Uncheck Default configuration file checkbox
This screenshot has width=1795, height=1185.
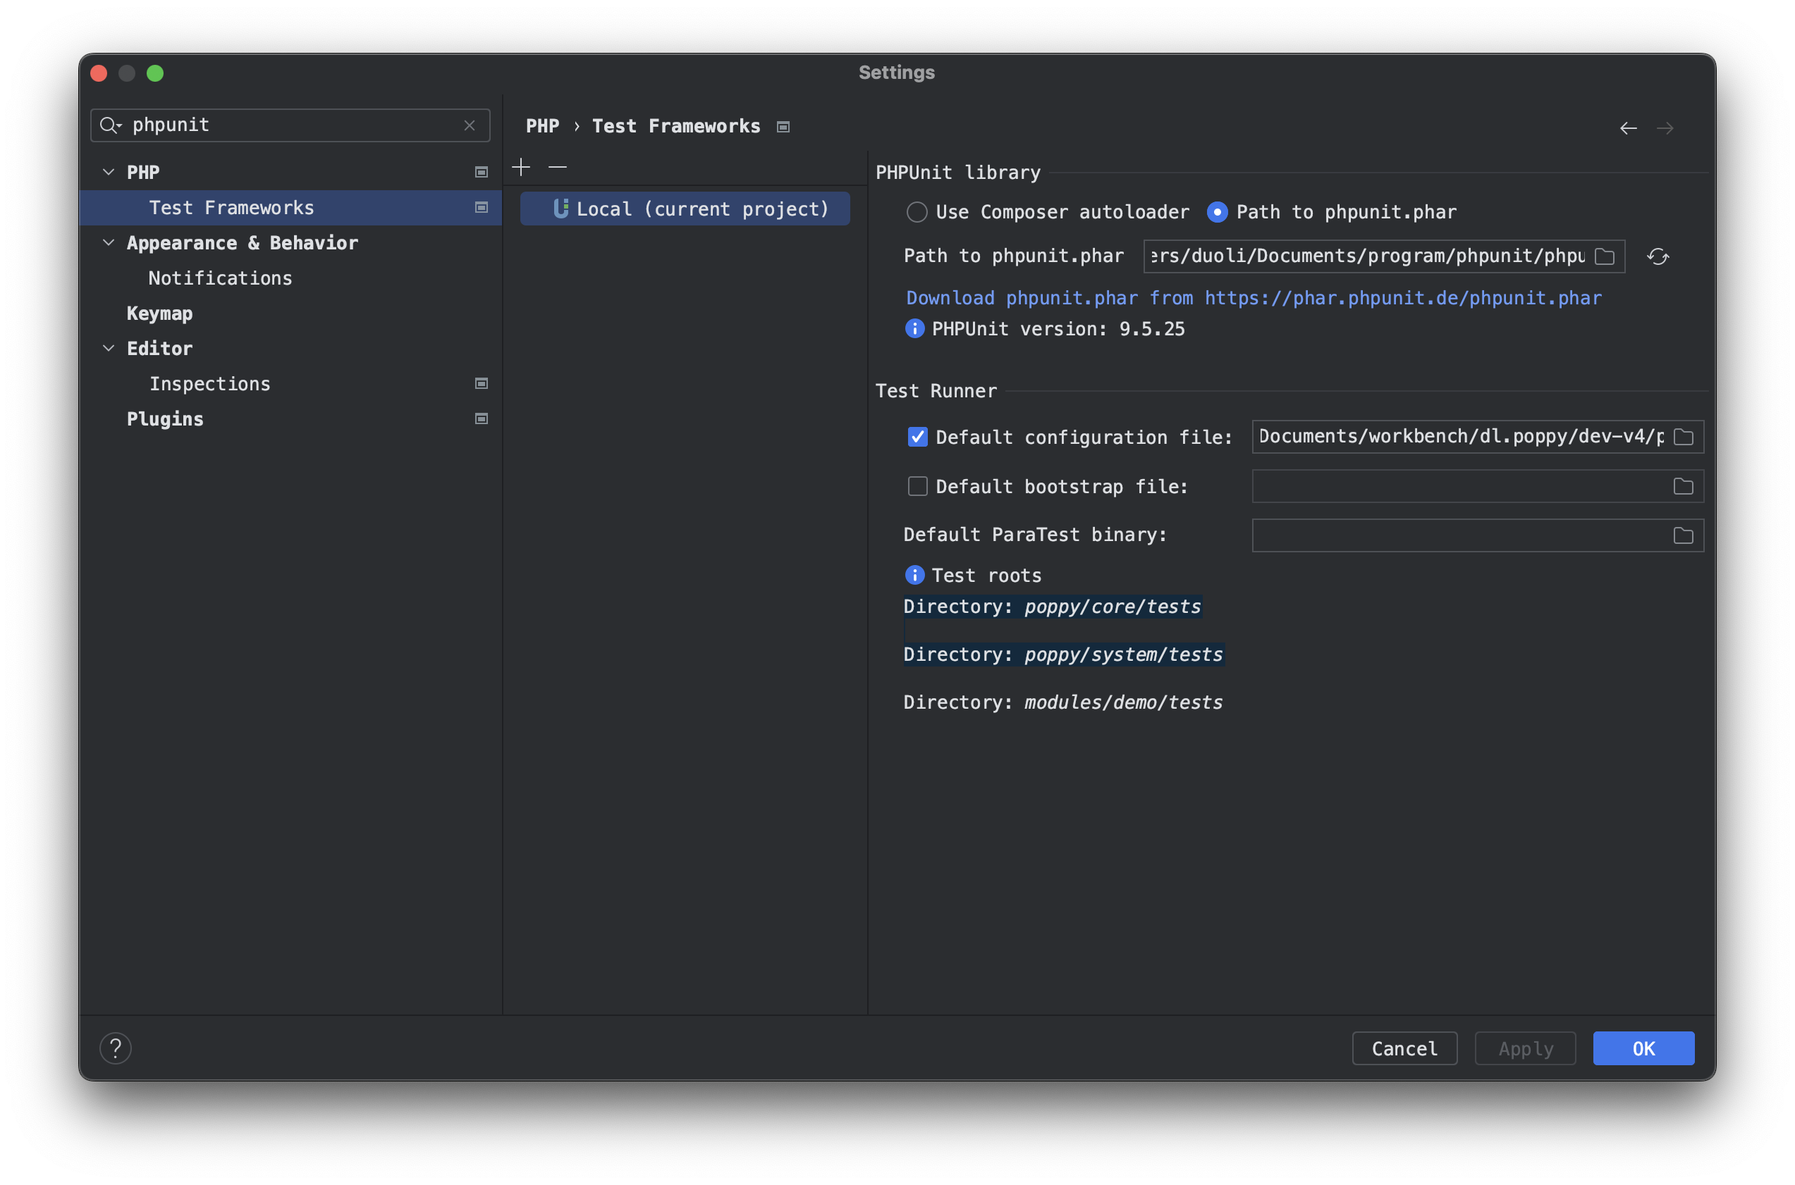tap(917, 437)
